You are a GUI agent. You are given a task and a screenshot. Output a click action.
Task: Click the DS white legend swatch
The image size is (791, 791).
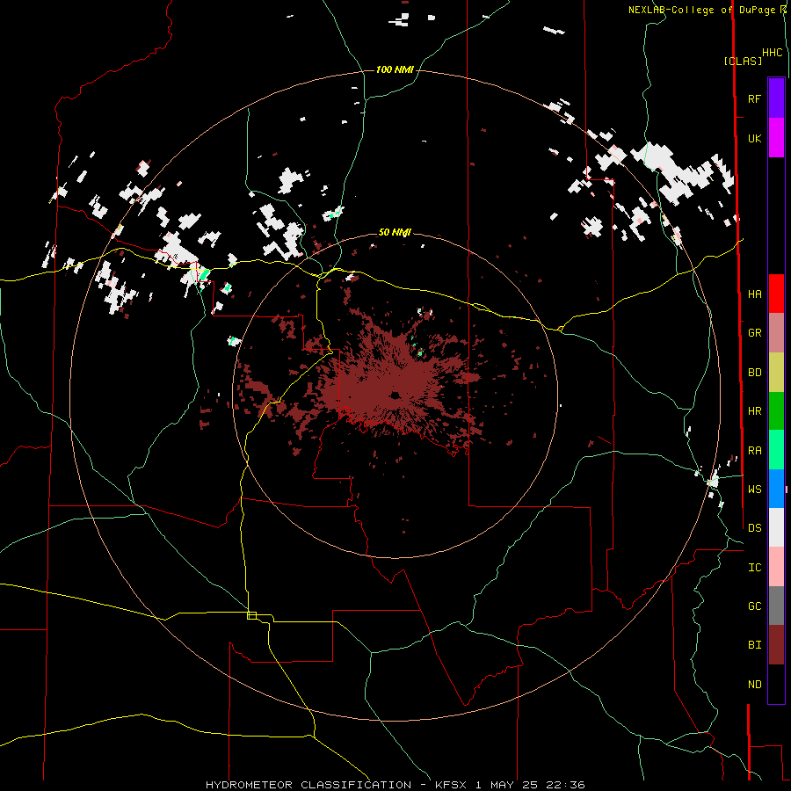(776, 527)
